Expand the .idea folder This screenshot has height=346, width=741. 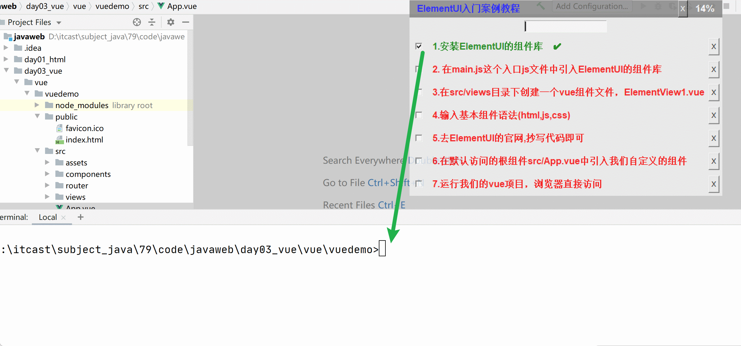[x=6, y=48]
